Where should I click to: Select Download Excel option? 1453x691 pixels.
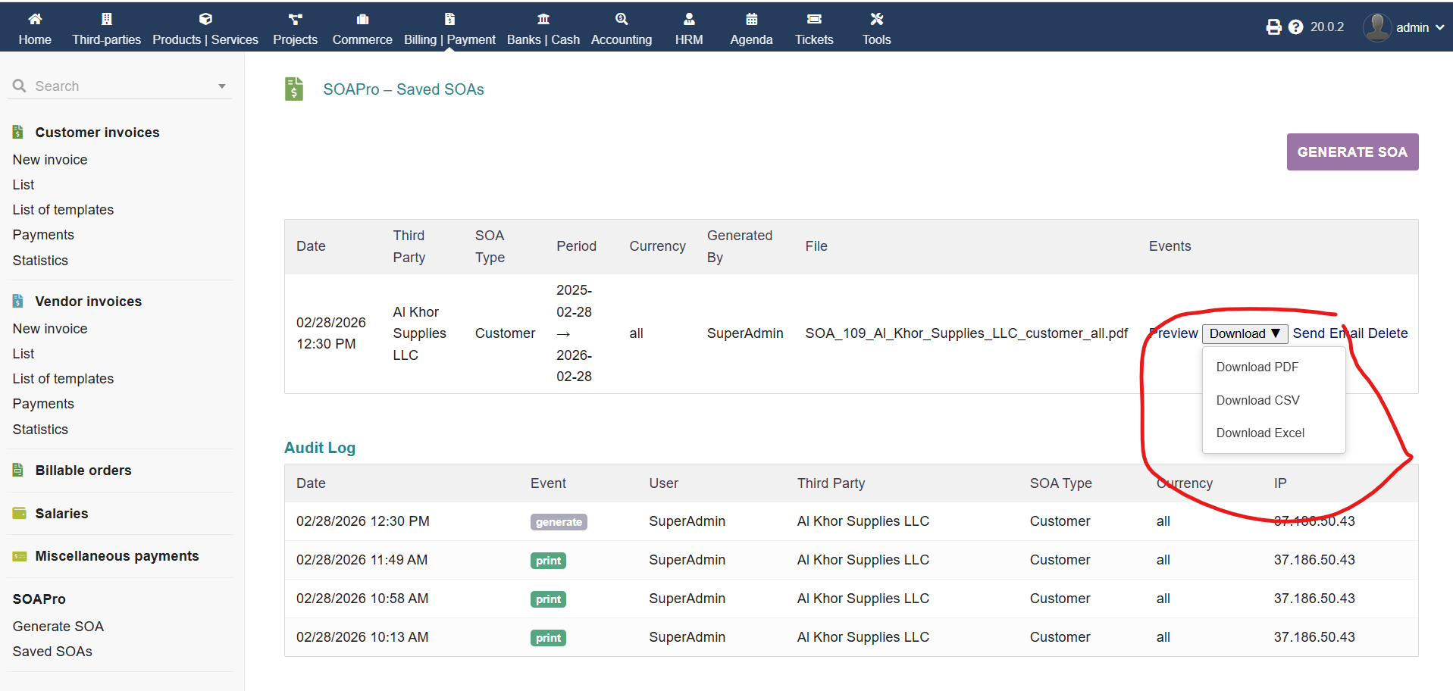coord(1260,433)
